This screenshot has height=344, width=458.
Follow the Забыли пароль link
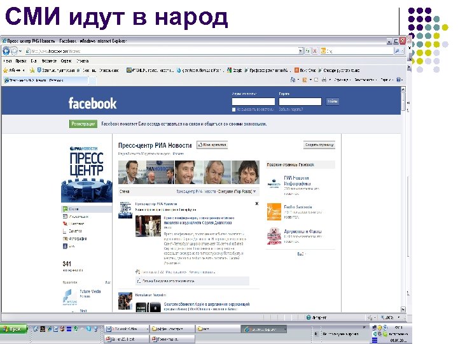(291, 110)
